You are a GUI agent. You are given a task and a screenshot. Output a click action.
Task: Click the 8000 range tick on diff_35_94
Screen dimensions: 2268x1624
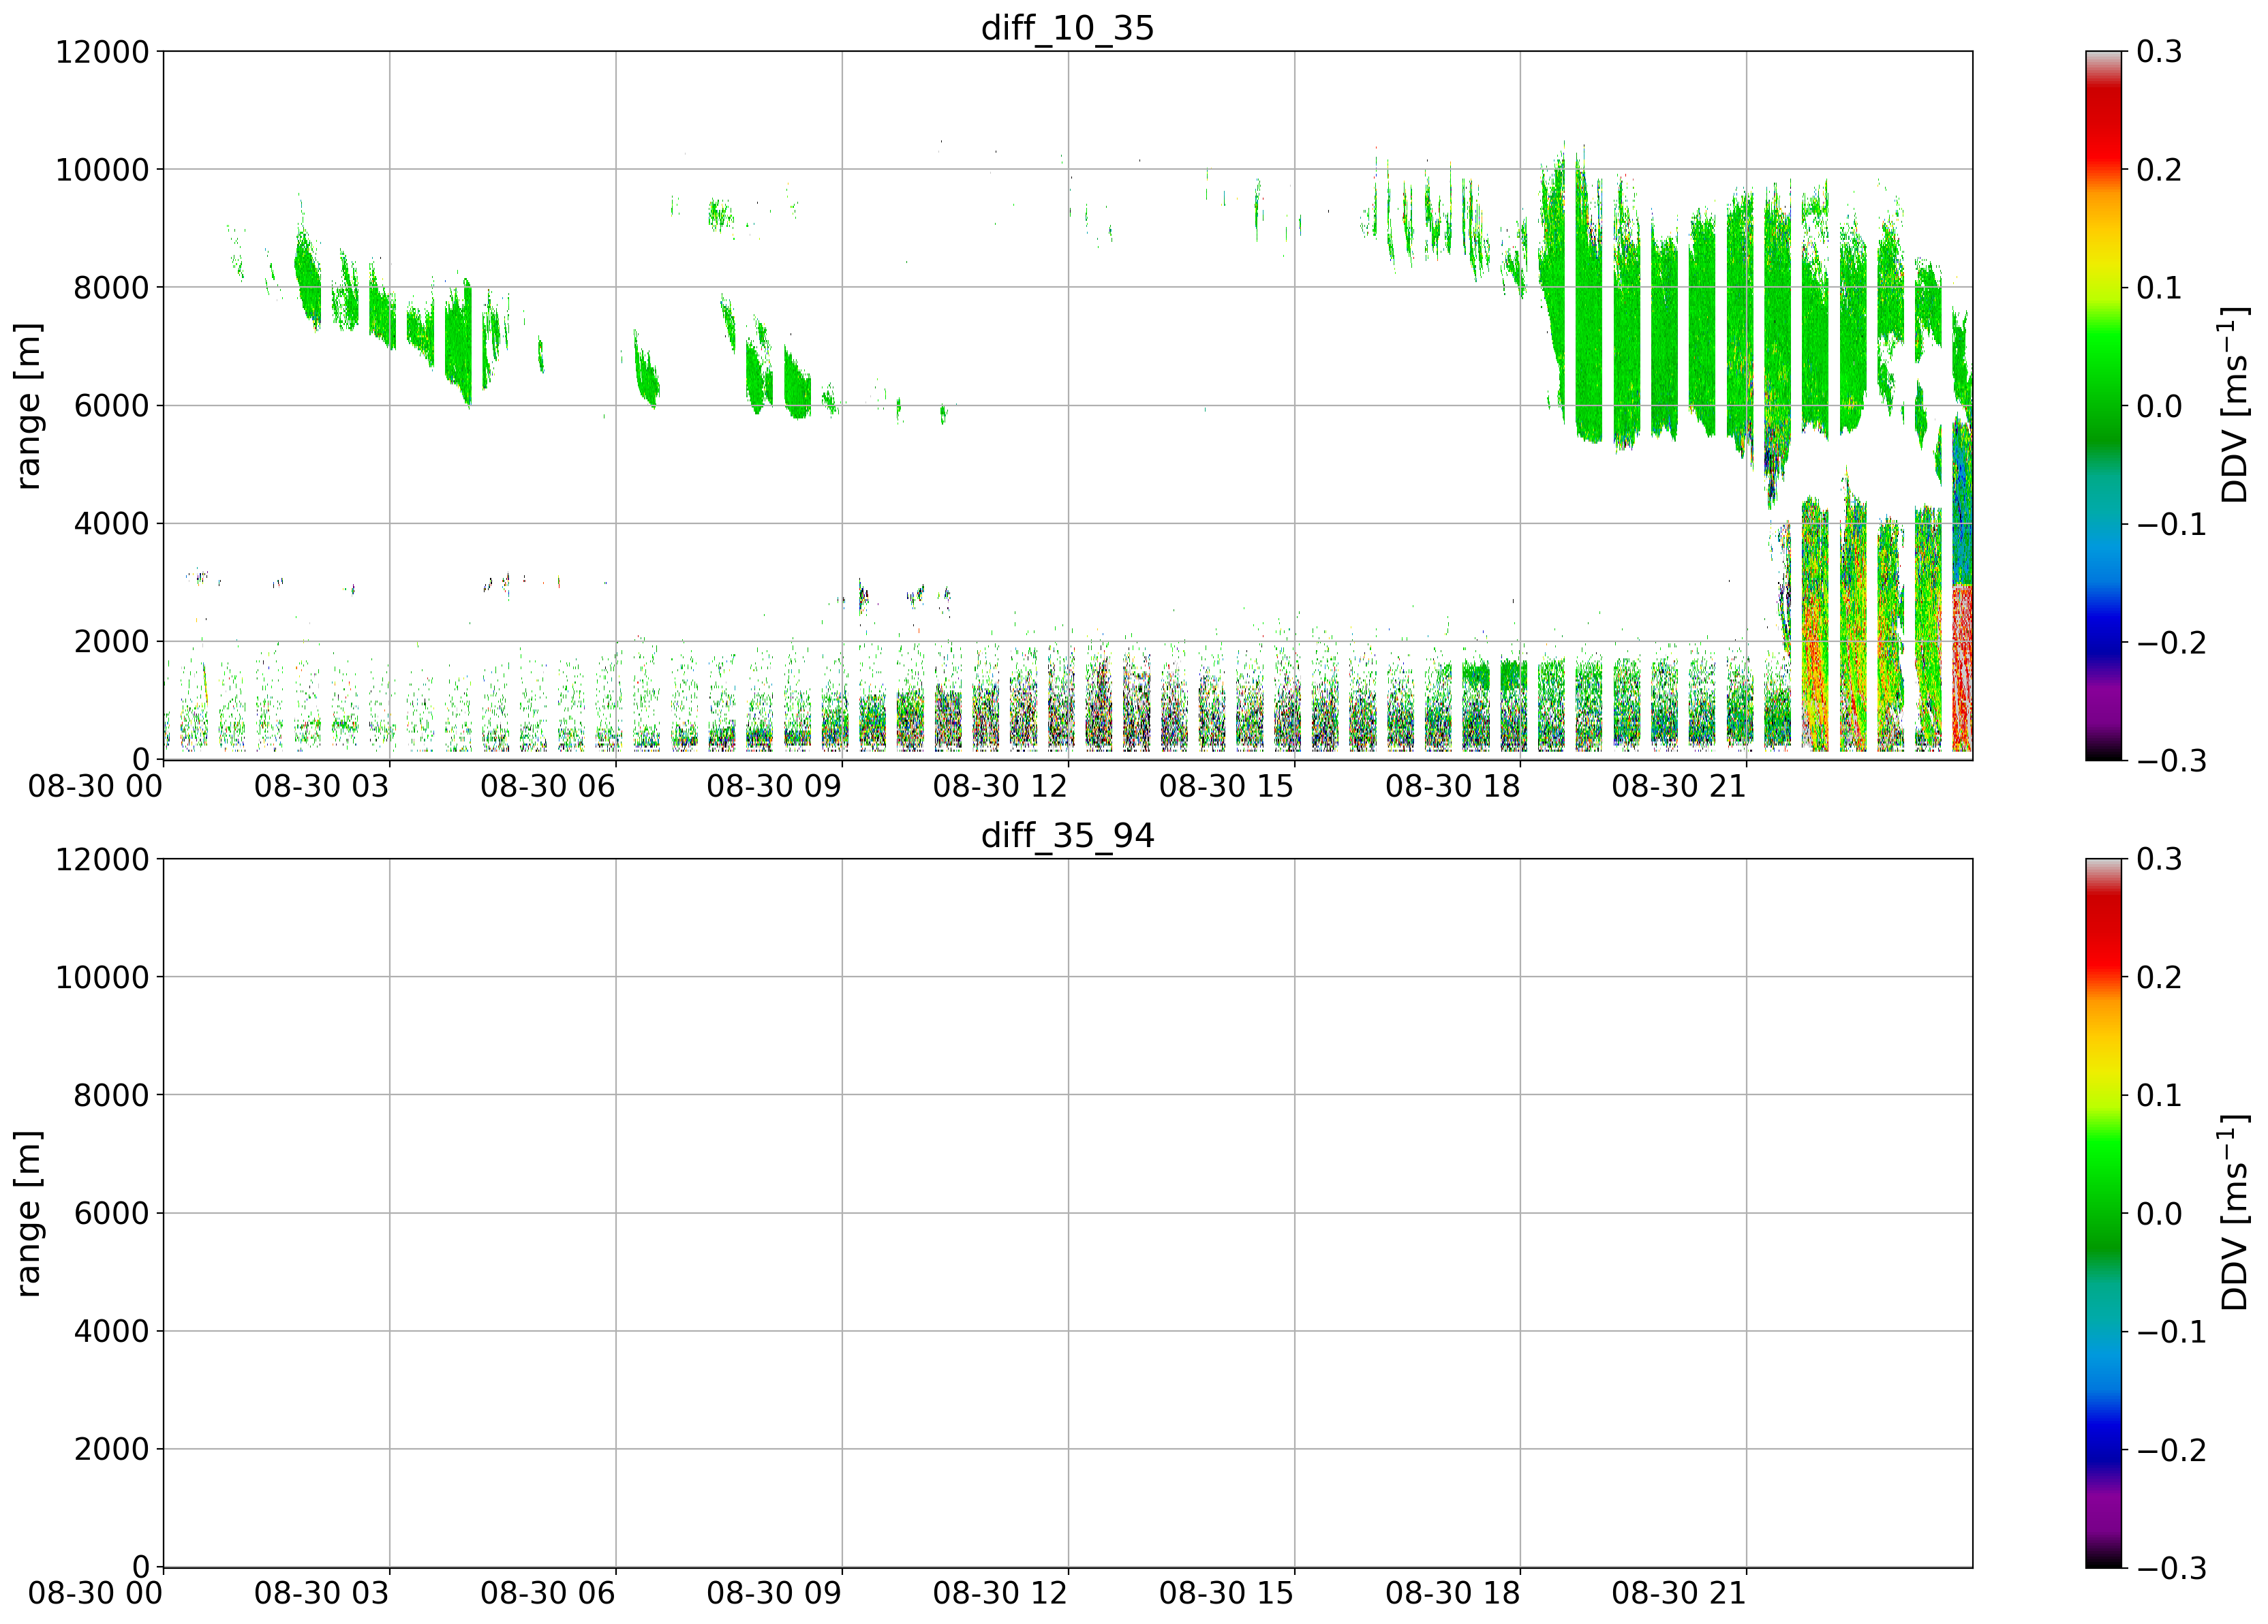click(112, 1095)
